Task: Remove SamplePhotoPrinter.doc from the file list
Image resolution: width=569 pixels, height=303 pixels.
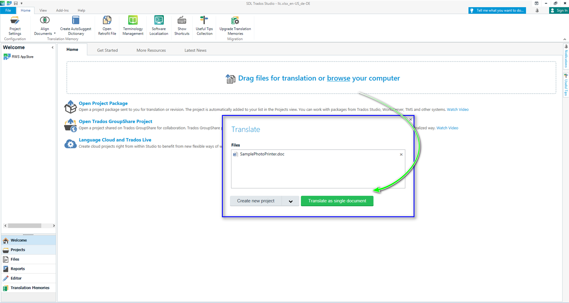Action: pos(401,155)
